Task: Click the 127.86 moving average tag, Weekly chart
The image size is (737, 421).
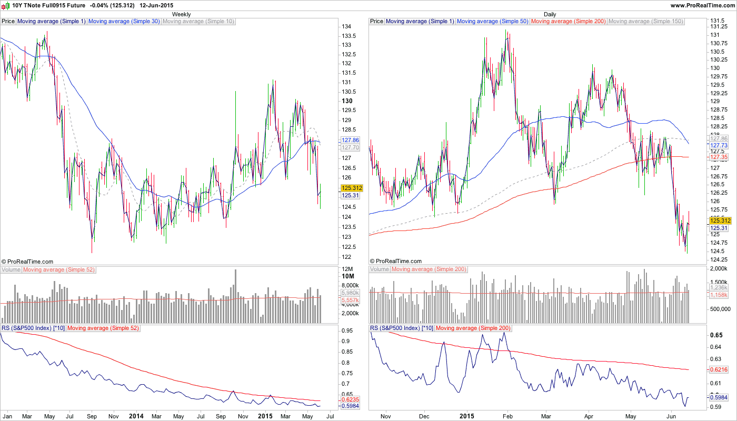Action: (x=350, y=141)
